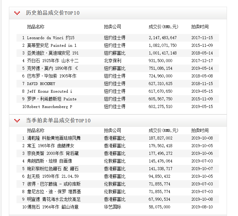Image resolution: width=238 pixels, height=216 pixels.
Task: Open lot 罗伊·利希滕斯坦 Painte
Action: tap(52, 99)
